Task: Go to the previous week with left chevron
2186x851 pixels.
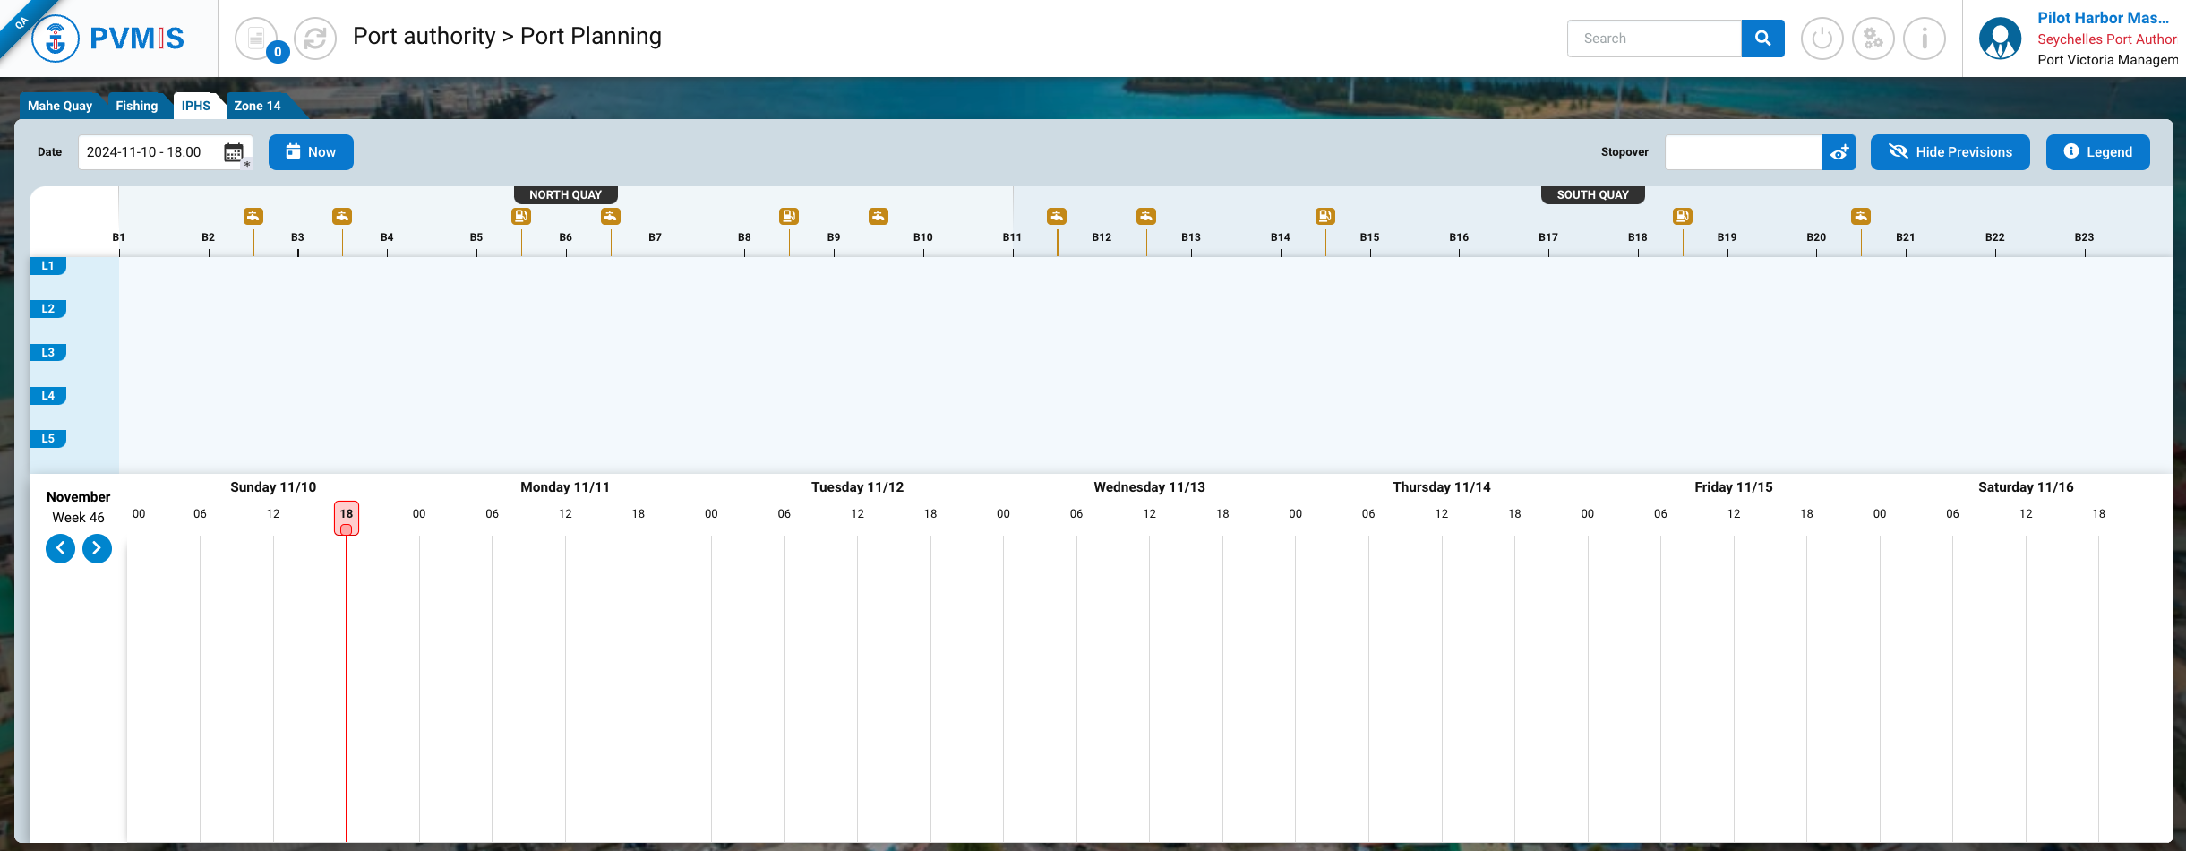Action: point(60,548)
